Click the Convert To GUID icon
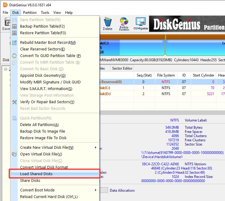The height and width of the screenshot is (201, 225). (14, 56)
